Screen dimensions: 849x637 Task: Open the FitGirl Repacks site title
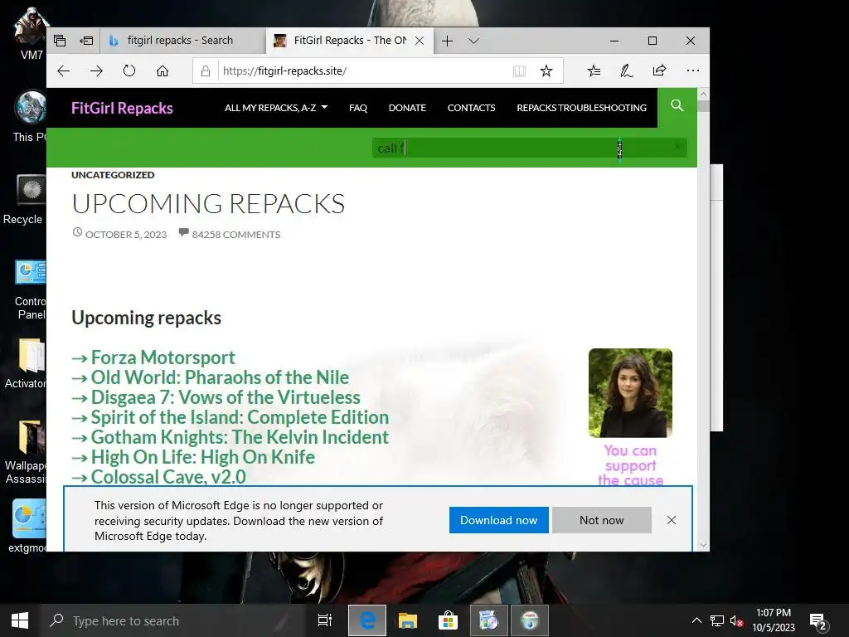click(123, 109)
